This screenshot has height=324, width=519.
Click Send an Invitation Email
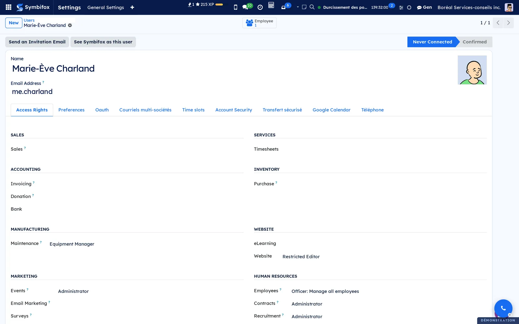point(37,42)
